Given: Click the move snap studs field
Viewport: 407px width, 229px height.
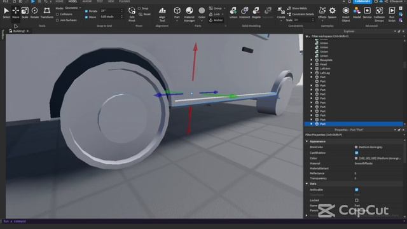Looking at the screenshot, I should click(112, 17).
